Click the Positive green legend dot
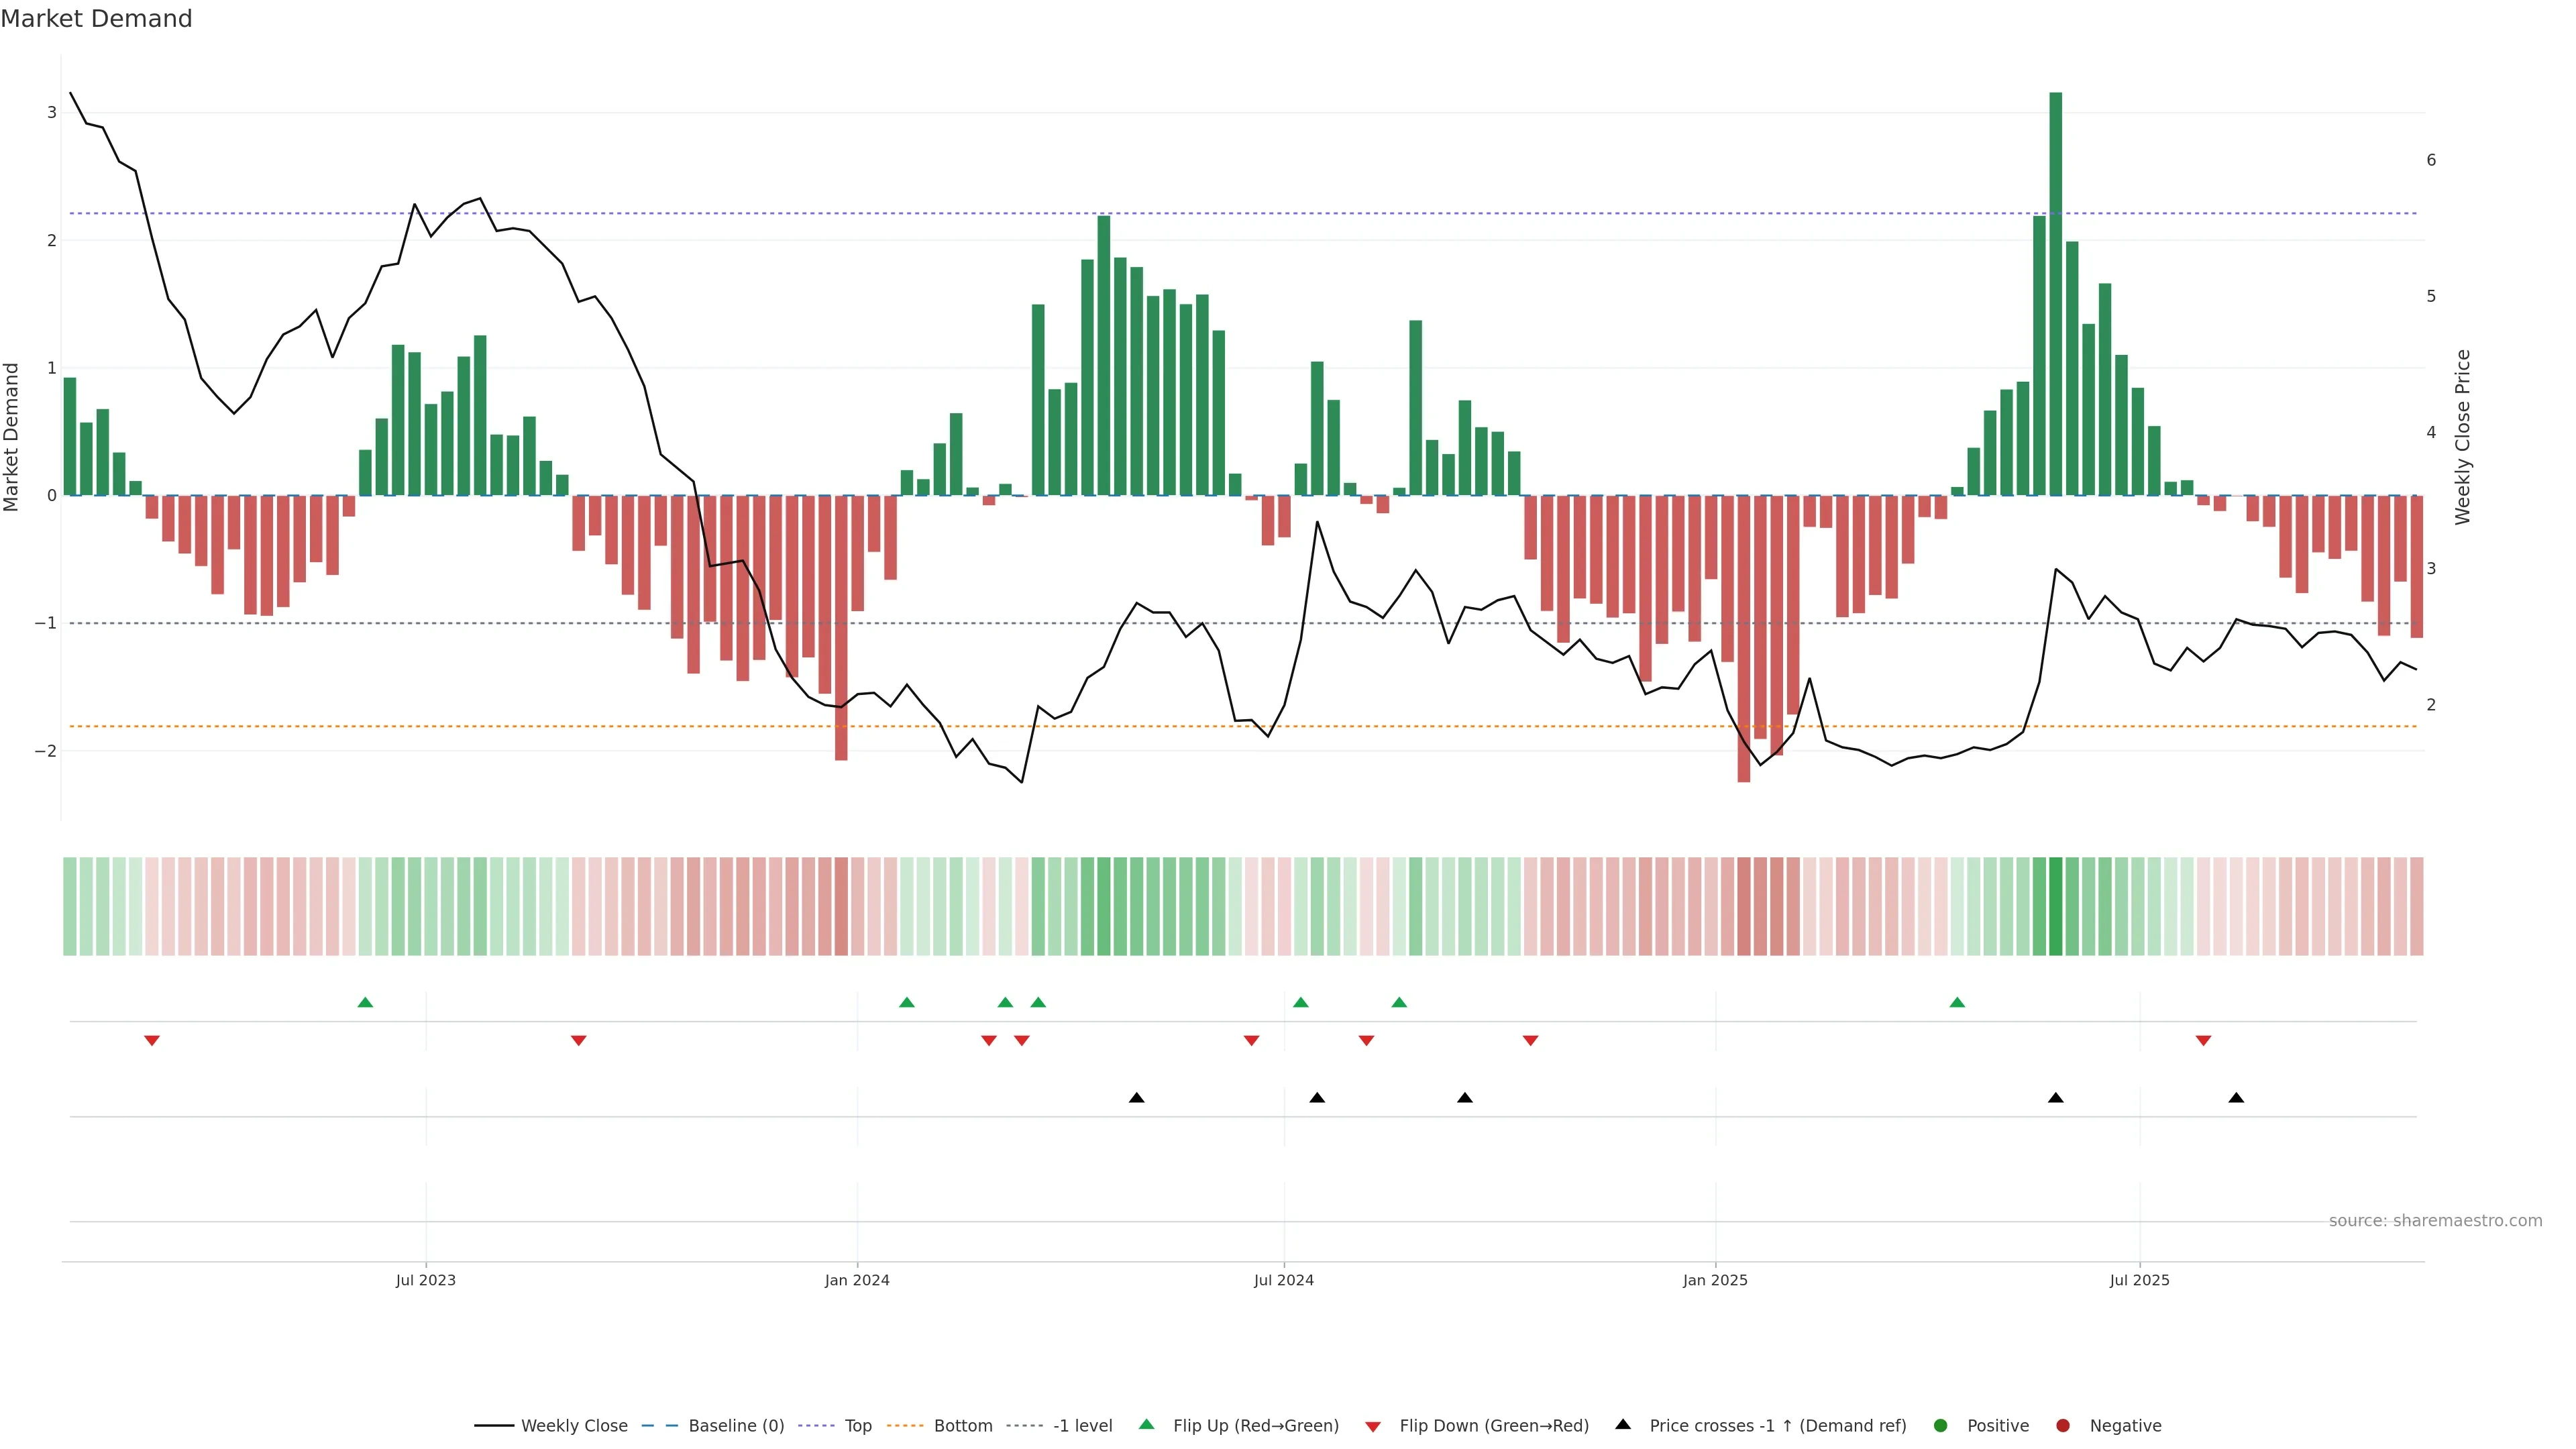Image resolution: width=2576 pixels, height=1449 pixels. coord(1941,1426)
